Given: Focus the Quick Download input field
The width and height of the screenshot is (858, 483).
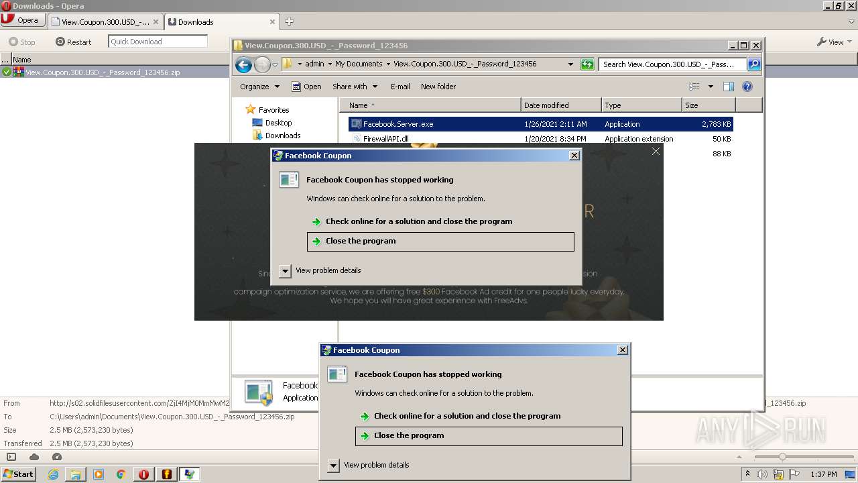Looking at the screenshot, I should (158, 42).
